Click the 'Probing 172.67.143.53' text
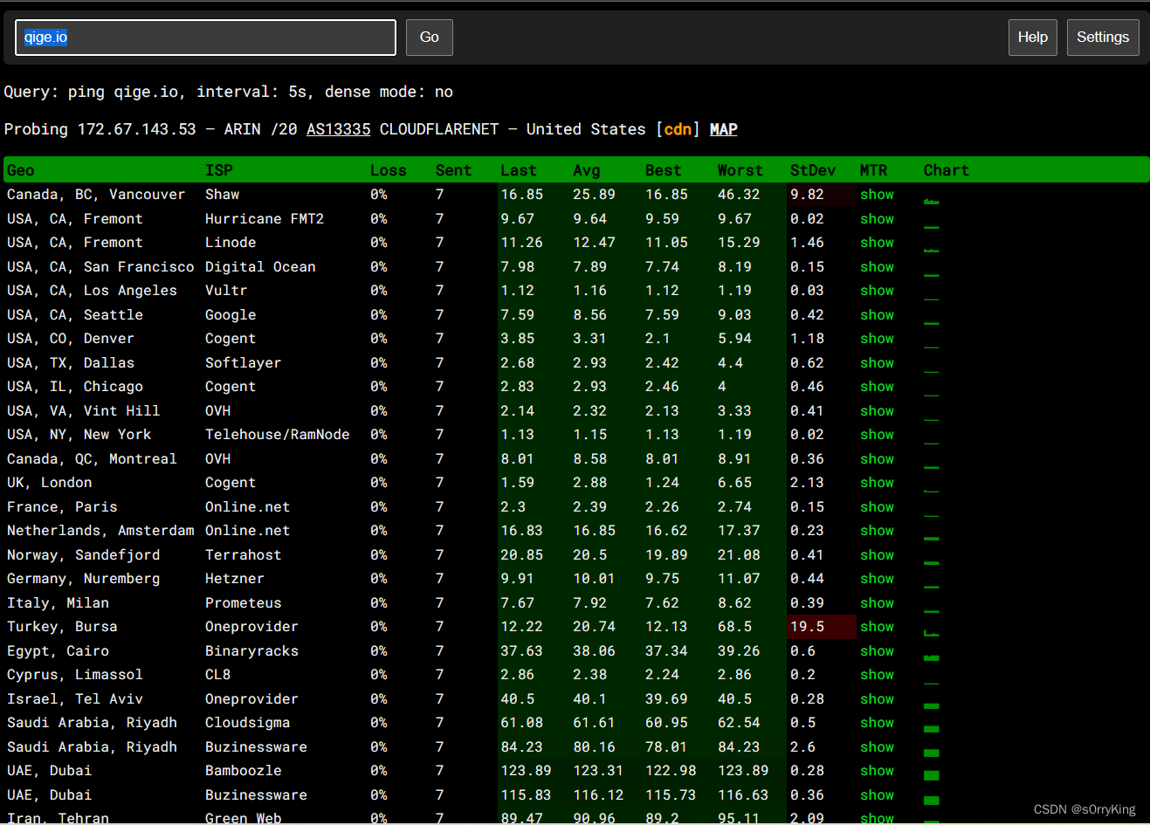The image size is (1150, 825). (x=100, y=129)
